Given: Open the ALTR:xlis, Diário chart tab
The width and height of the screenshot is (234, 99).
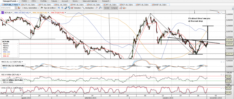Looking at the screenshot, I should [29, 5].
